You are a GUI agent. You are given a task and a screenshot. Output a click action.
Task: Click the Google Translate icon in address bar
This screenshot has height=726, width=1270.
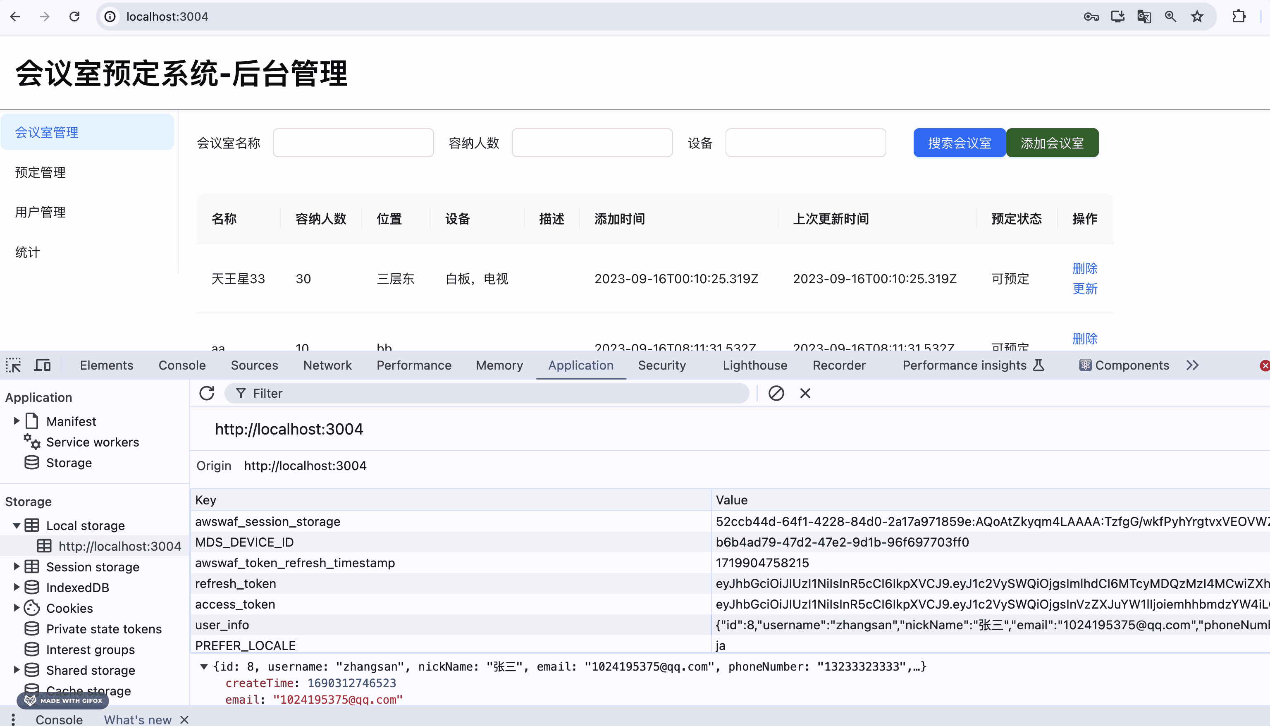coord(1144,17)
